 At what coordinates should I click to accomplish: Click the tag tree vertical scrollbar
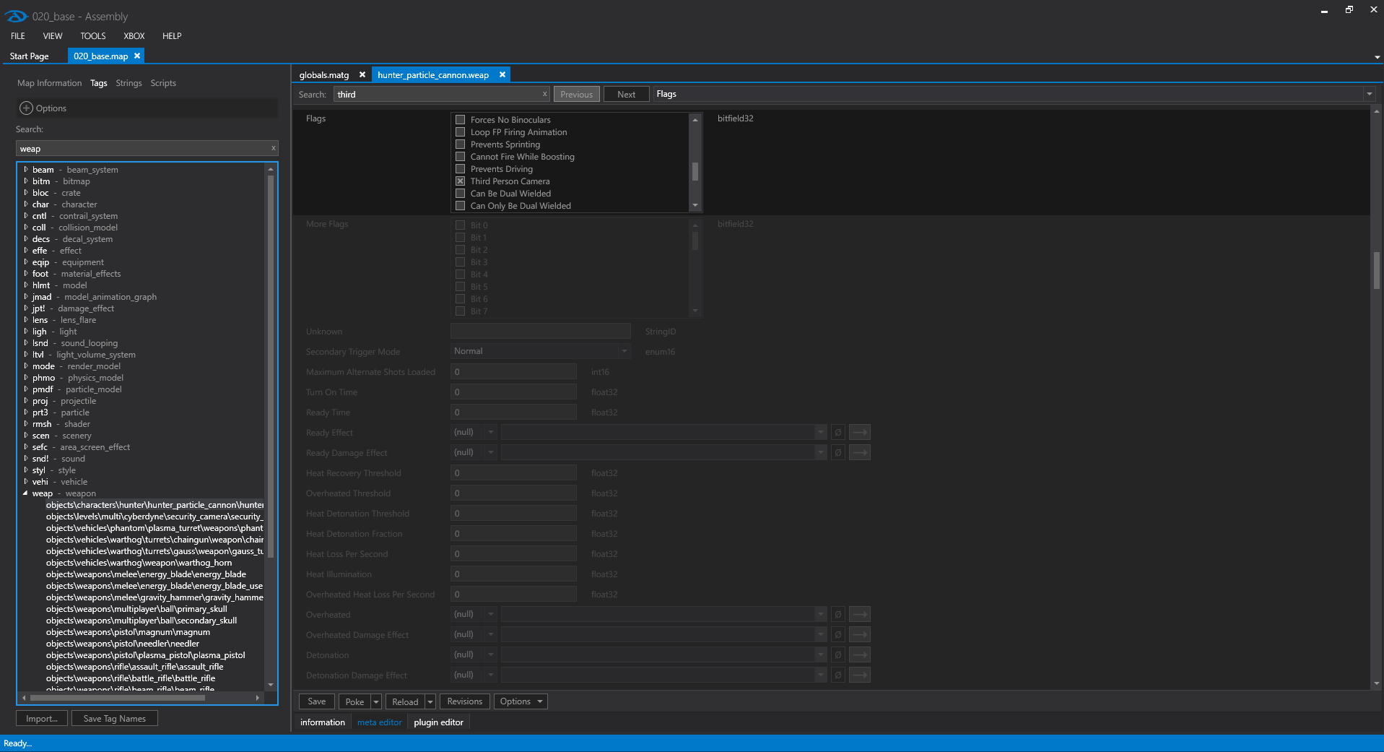tap(271, 367)
